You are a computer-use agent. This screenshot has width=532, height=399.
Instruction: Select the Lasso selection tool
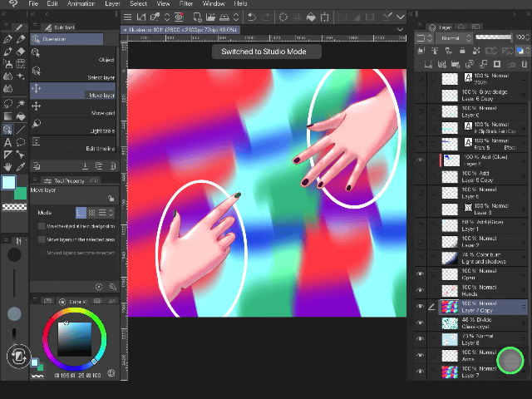point(7,103)
